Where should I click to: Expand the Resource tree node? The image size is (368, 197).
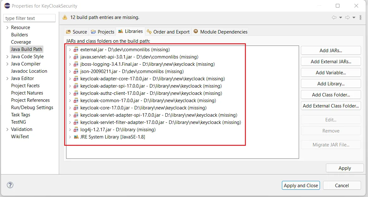[x=7, y=28]
